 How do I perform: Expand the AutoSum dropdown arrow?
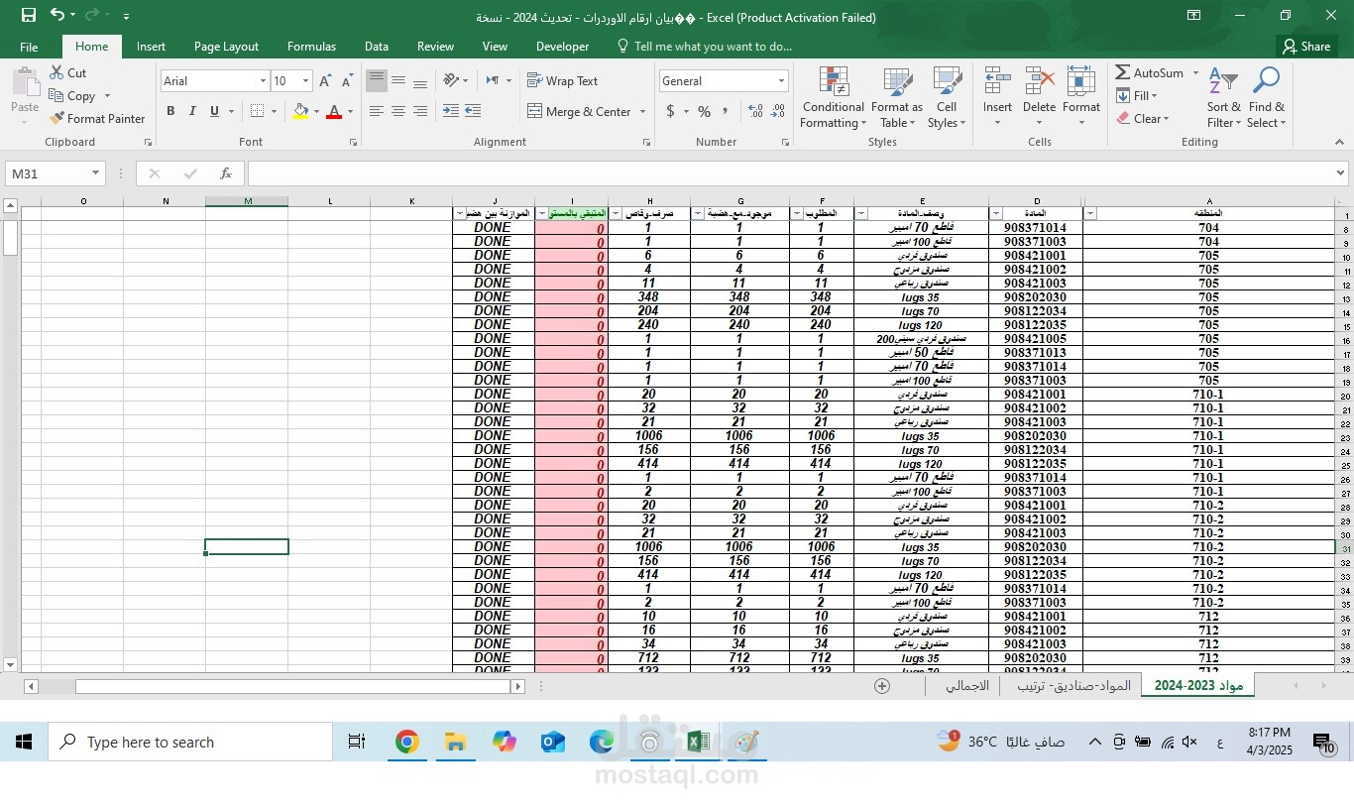1195,73
